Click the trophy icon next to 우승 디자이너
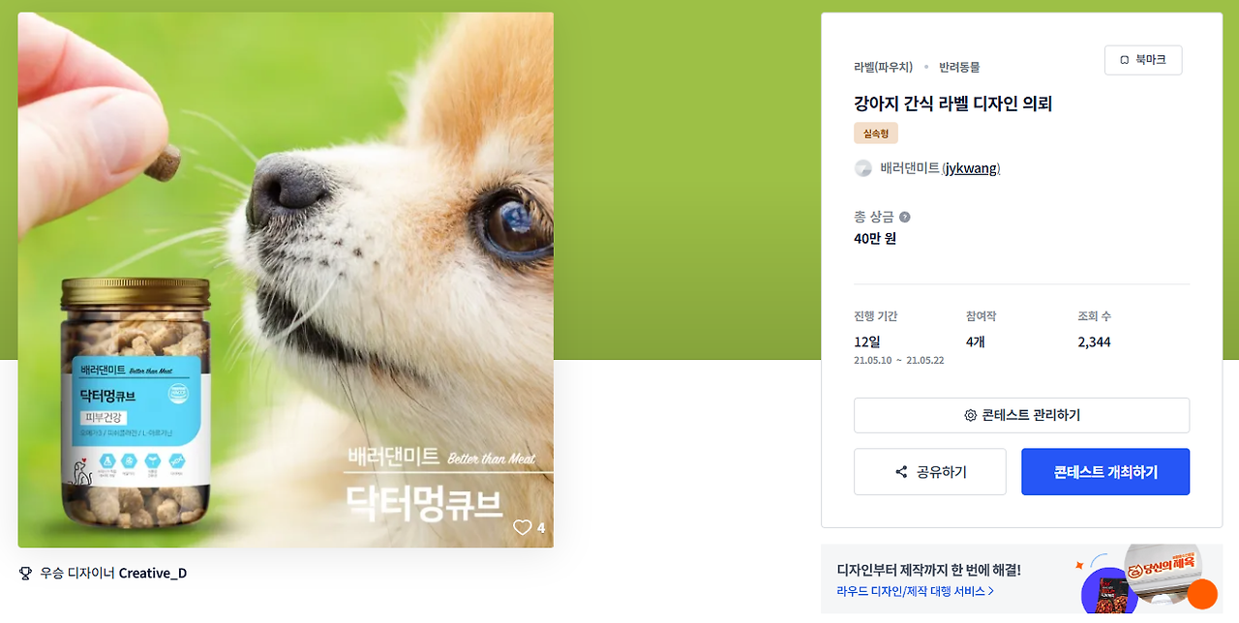 point(26,574)
